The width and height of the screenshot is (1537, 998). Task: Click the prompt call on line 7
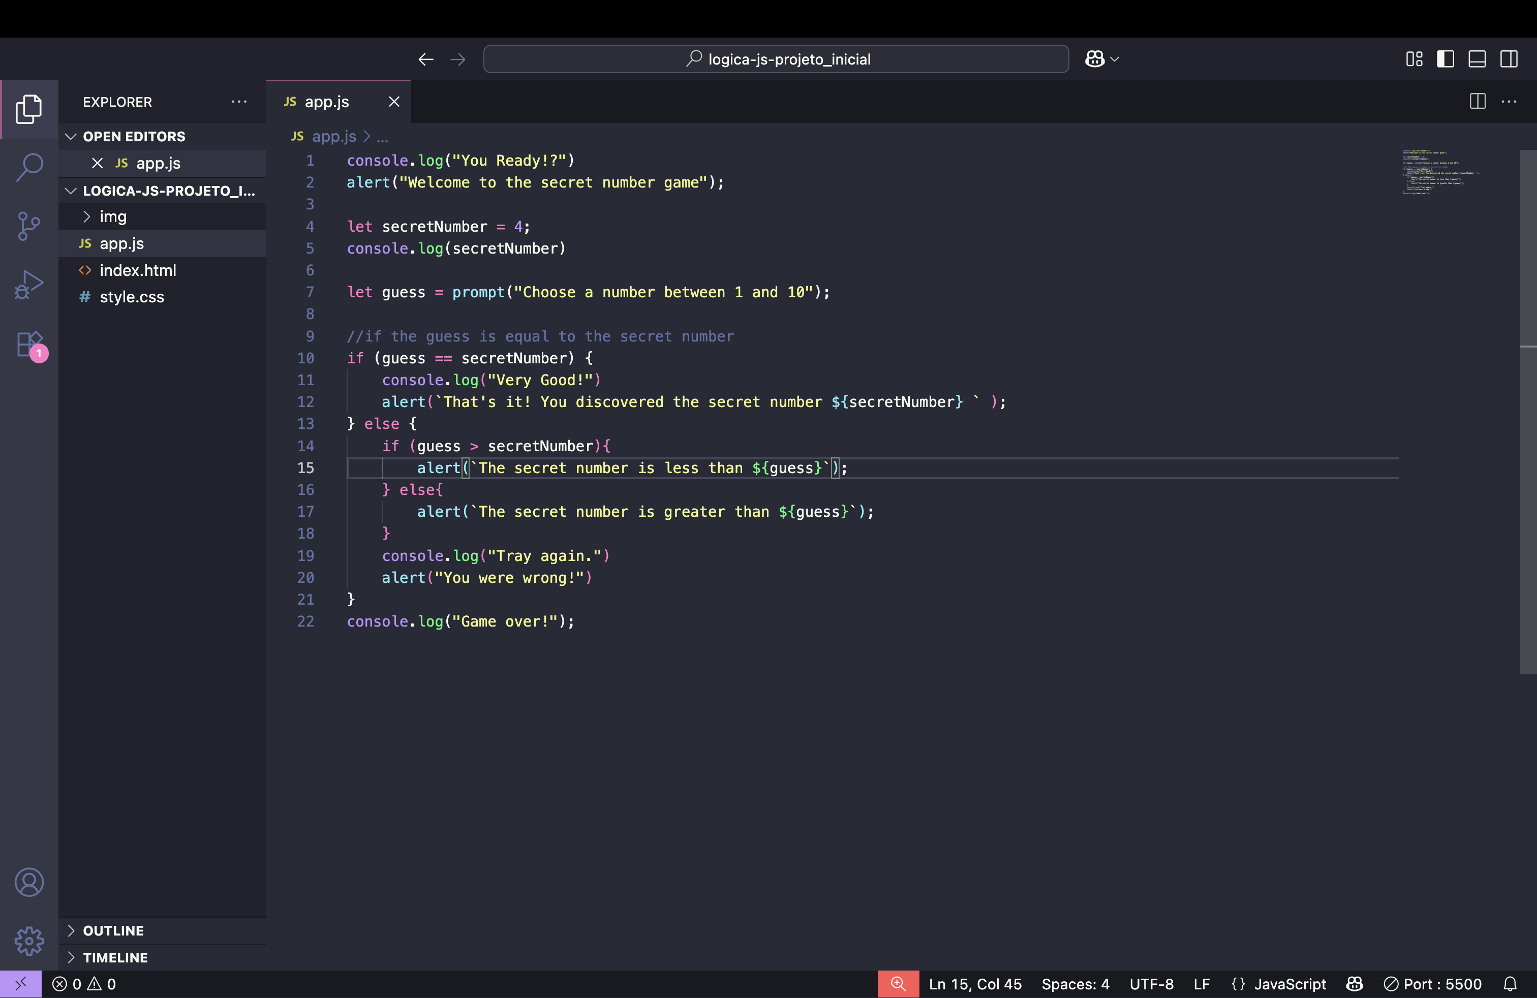point(479,292)
